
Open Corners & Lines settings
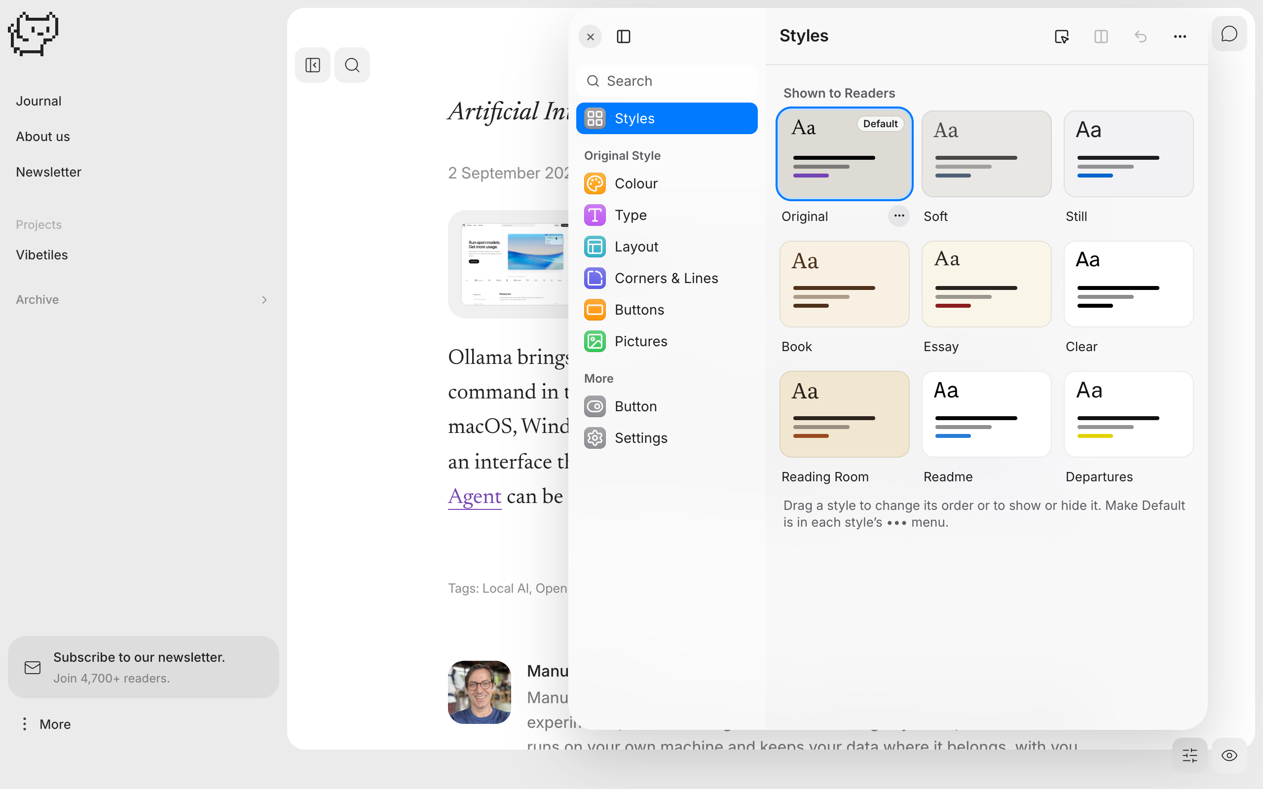coord(667,278)
